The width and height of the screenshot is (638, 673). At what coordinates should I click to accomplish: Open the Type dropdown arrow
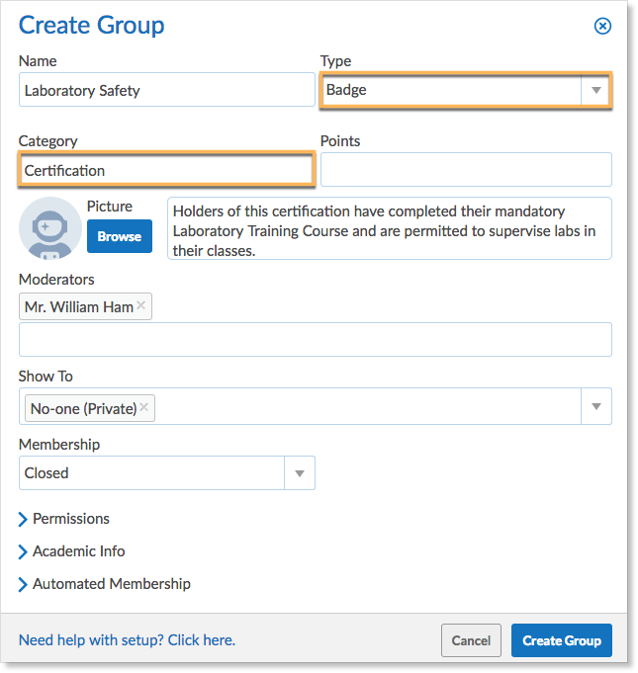[x=595, y=90]
